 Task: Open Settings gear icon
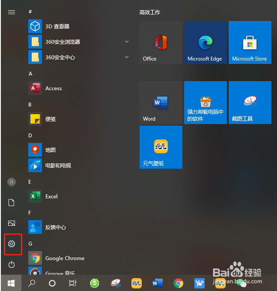12,244
